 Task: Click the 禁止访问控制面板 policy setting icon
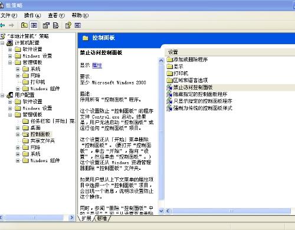tap(169, 87)
